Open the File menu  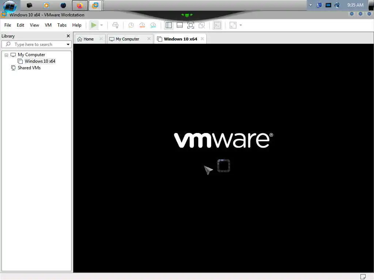click(8, 25)
